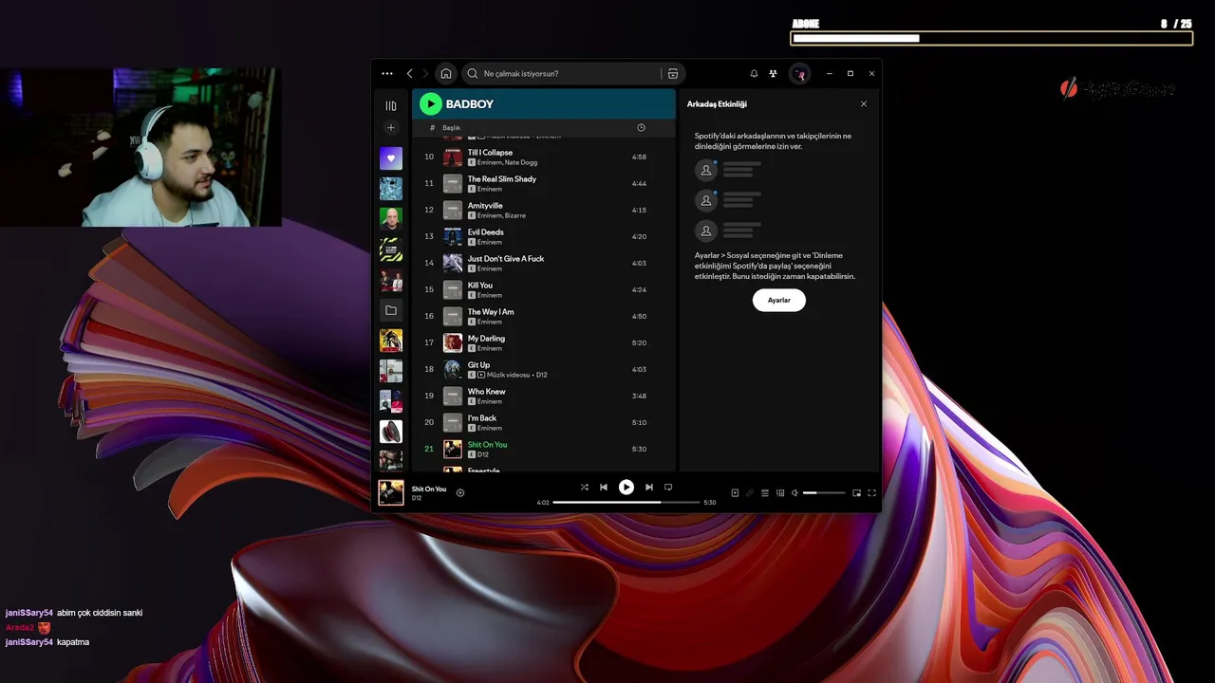1215x683 pixels.
Task: Open now-playing album art in bottom bar
Action: 391,492
